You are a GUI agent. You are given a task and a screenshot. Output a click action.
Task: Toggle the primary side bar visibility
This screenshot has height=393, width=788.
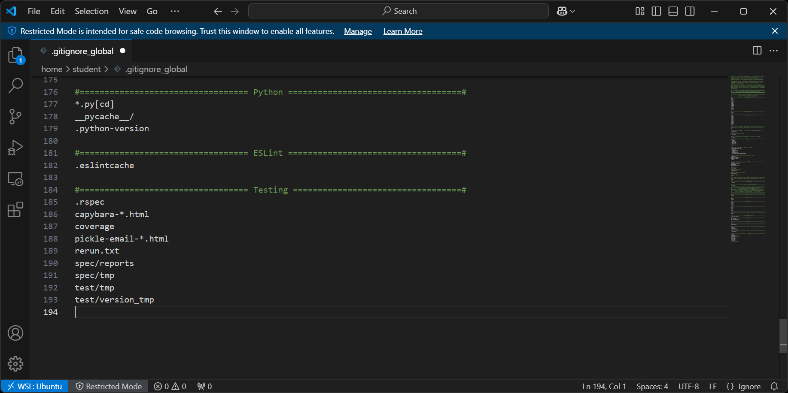coord(656,11)
